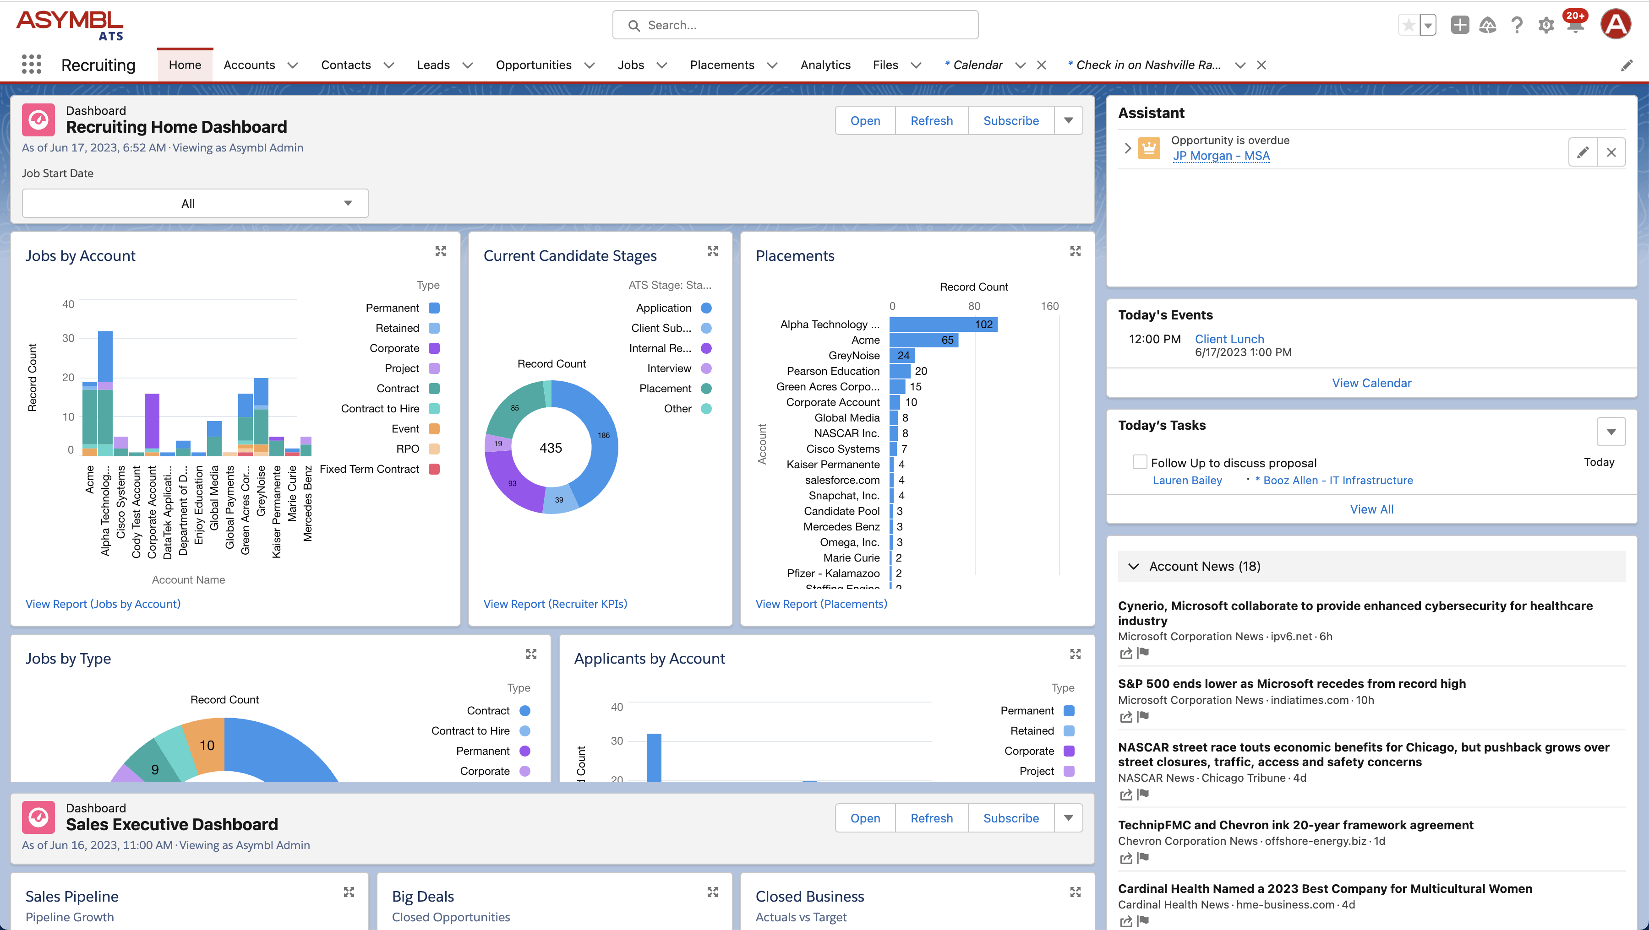The height and width of the screenshot is (930, 1649).
Task: Refresh the Recruiting Home Dashboard
Action: pos(931,120)
